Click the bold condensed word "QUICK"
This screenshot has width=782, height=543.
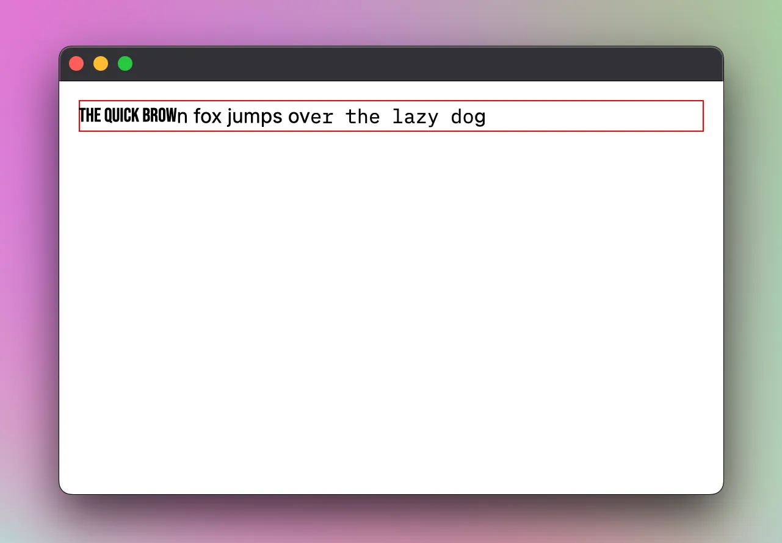(x=122, y=115)
